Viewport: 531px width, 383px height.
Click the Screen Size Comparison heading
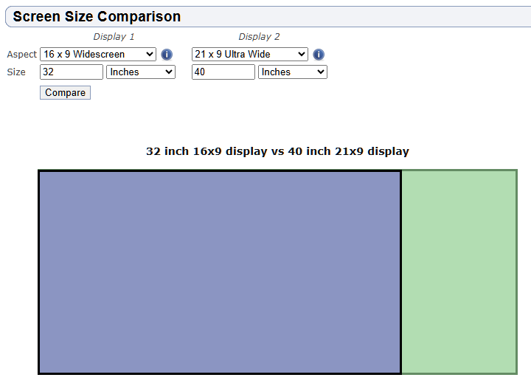(97, 16)
